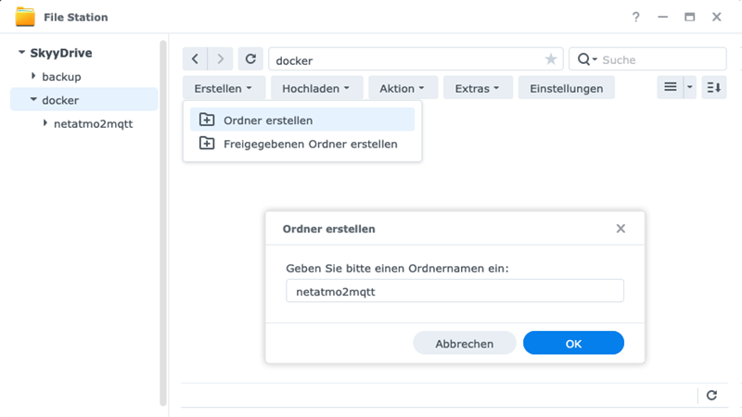742x417 pixels.
Task: Collapse the docker folder tree node
Action: [x=33, y=99]
